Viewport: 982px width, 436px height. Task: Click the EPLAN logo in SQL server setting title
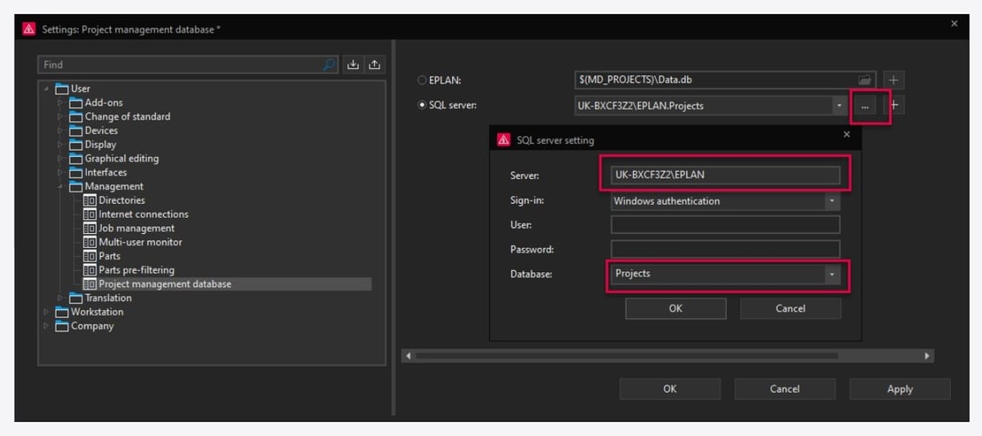tap(503, 140)
